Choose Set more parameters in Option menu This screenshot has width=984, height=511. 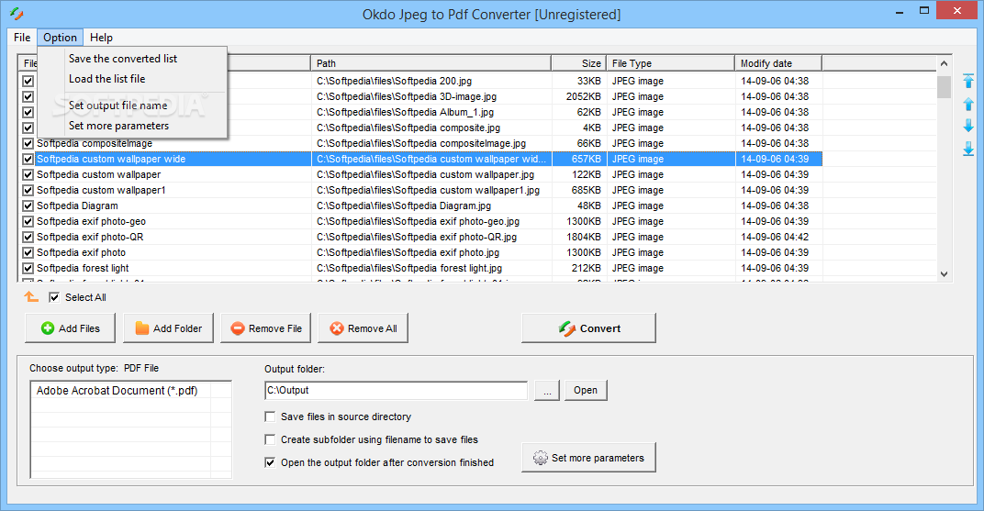132,126
